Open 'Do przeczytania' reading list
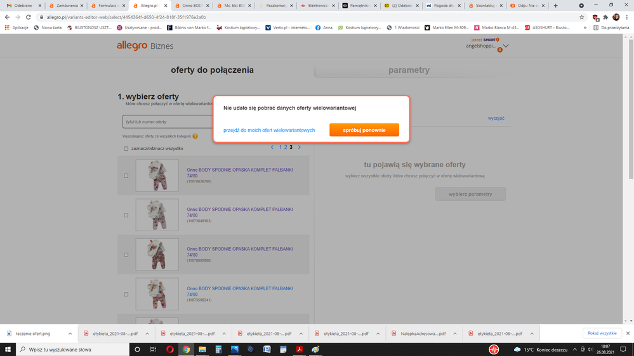Viewport: 634px width, 356px height. [x=611, y=28]
